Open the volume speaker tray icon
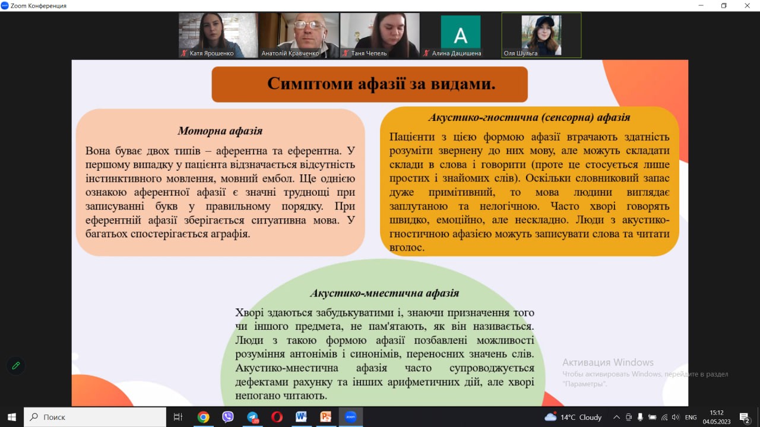Viewport: 760px width, 427px height. point(676,417)
